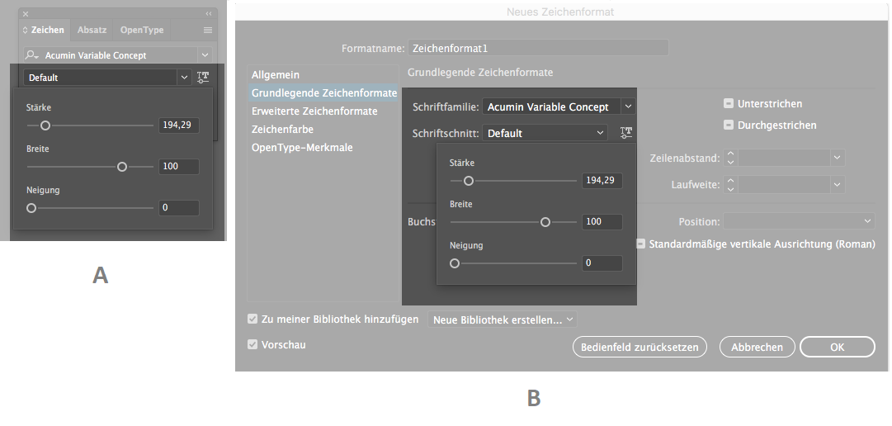Open the Laufweite dropdown
The image size is (892, 426).
click(x=837, y=184)
